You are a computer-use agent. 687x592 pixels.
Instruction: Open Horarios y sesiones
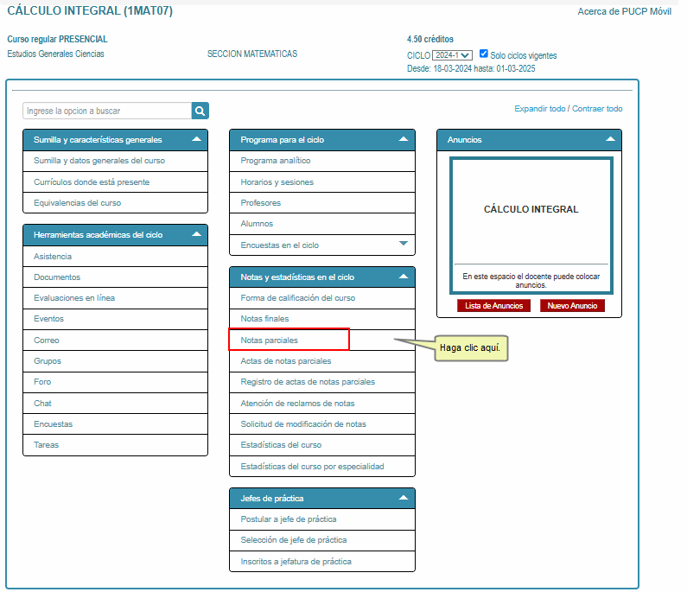pos(322,181)
